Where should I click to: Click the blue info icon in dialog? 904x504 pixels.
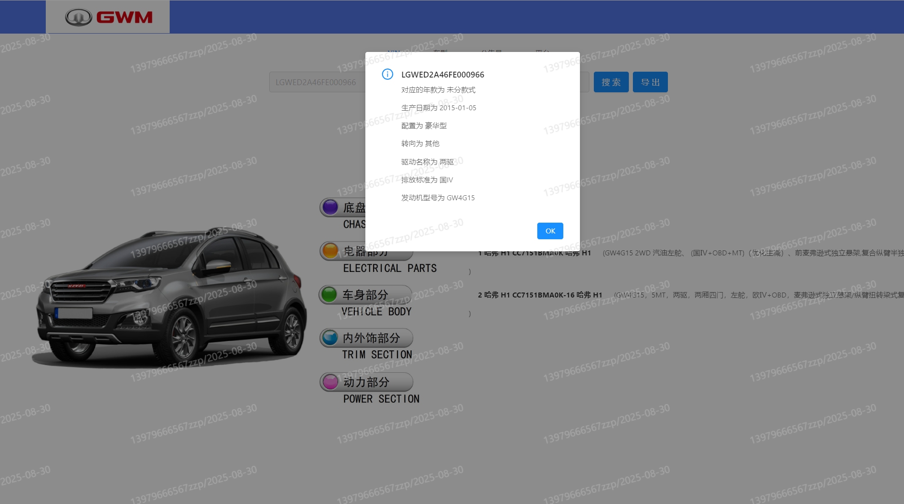[387, 74]
